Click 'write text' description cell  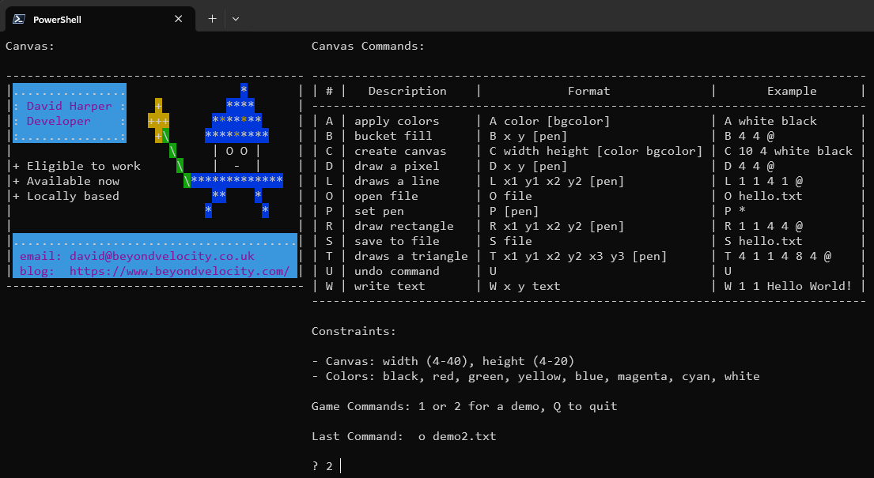pos(390,286)
